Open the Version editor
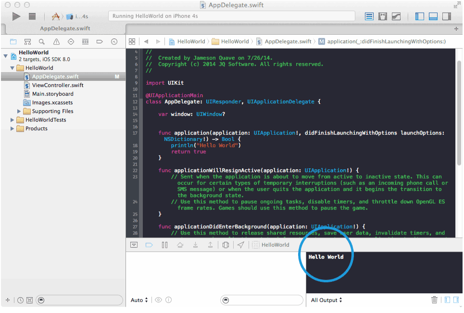Screen dimensions: 464x313 396,16
